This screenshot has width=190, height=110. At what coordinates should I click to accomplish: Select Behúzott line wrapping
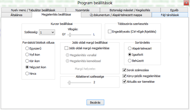pyautogui.click(x=130, y=61)
